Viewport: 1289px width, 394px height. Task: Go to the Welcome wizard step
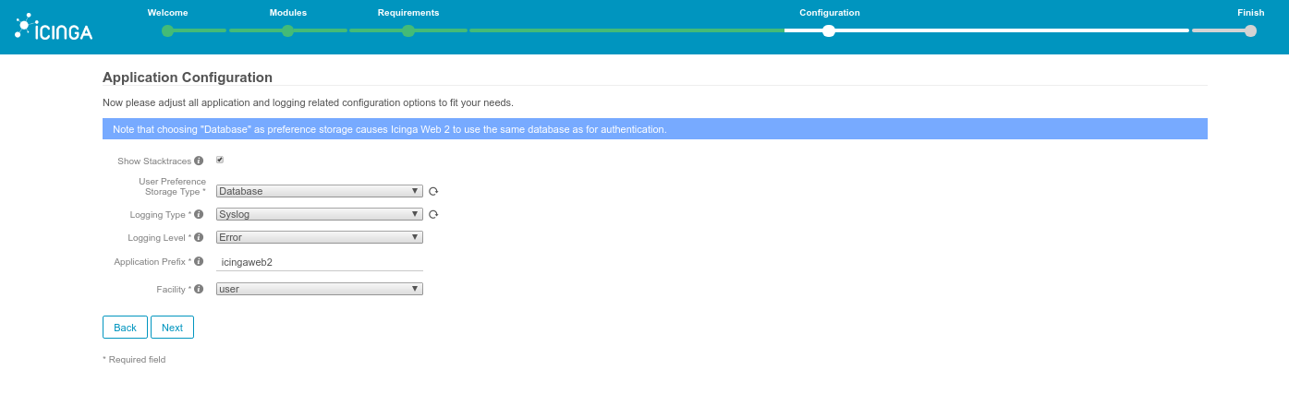pyautogui.click(x=167, y=30)
